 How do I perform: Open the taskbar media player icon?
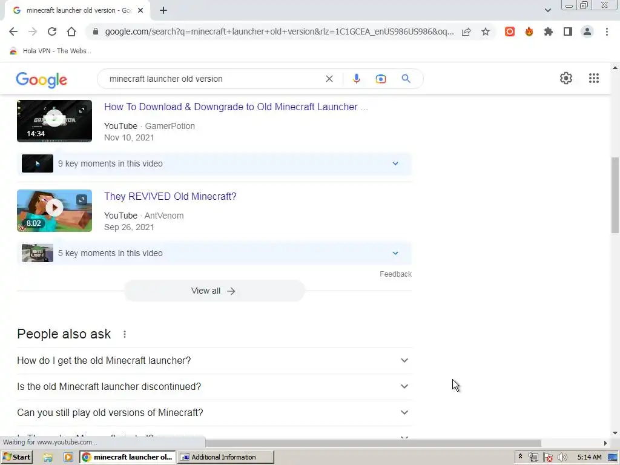pyautogui.click(x=68, y=458)
